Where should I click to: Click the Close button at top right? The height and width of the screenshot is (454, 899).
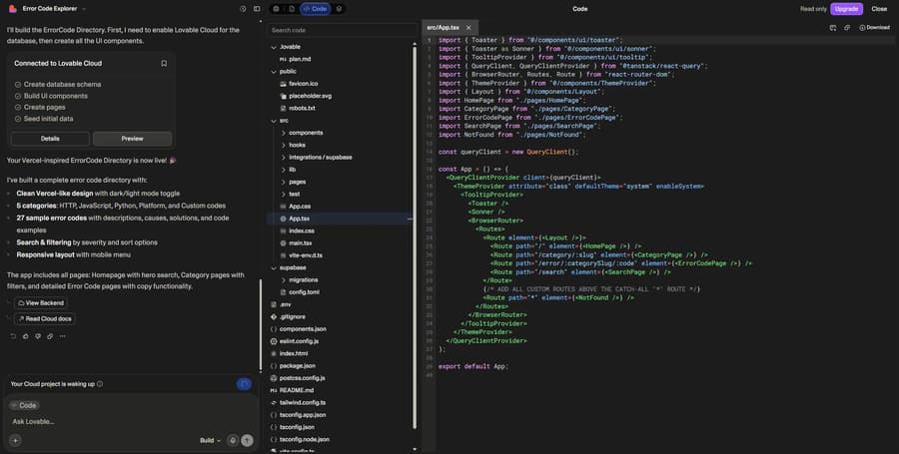(879, 9)
